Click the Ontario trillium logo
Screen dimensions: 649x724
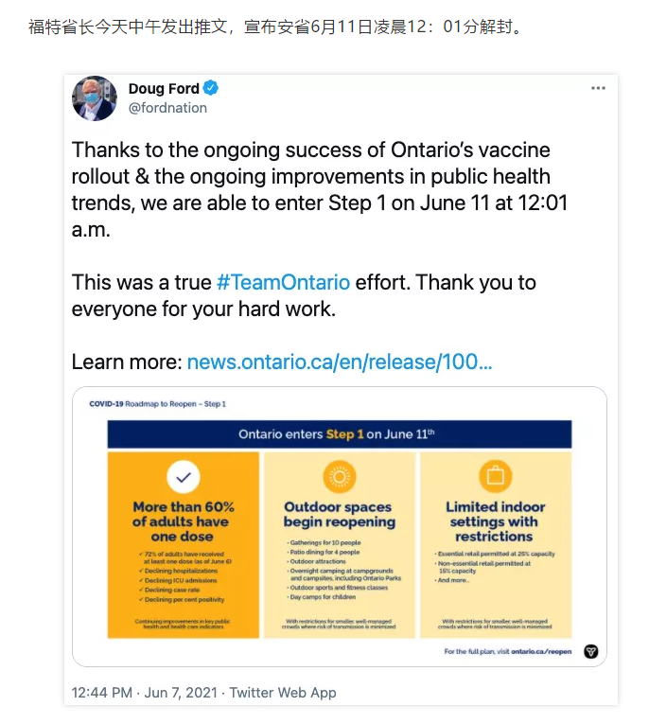(x=591, y=651)
